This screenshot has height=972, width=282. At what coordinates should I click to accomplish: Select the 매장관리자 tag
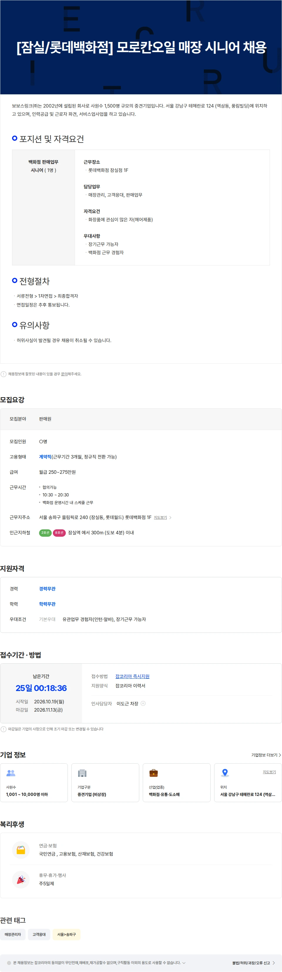point(13,934)
